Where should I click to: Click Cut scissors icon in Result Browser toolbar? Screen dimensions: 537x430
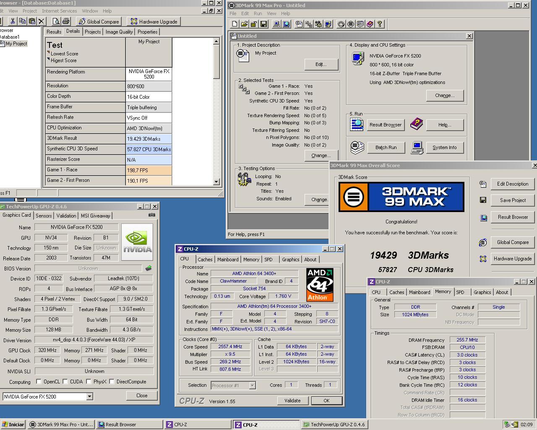click(x=13, y=21)
